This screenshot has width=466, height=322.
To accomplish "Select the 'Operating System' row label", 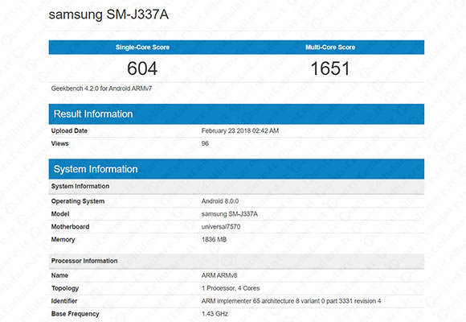I will point(78,201).
